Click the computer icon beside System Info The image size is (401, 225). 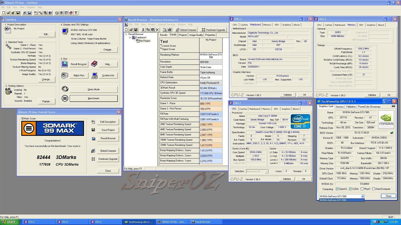point(94,75)
